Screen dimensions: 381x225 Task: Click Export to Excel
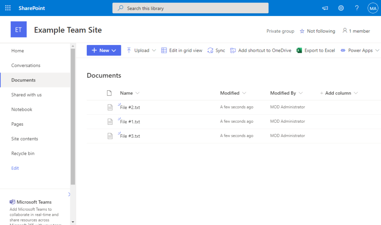click(x=320, y=50)
